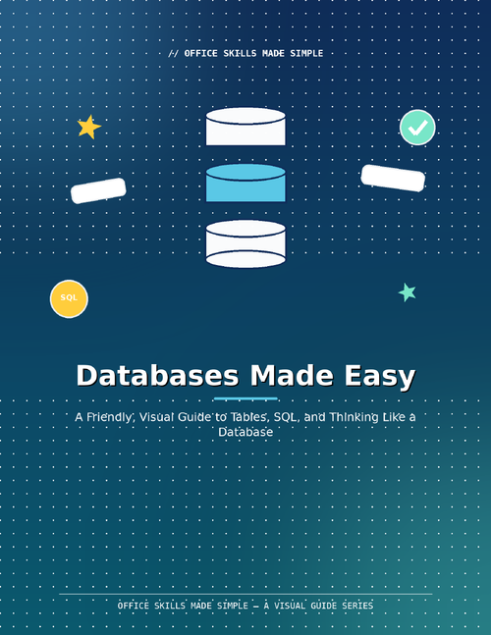491x635 pixels.
Task: Click the small teal star icon
Action: [408, 292]
